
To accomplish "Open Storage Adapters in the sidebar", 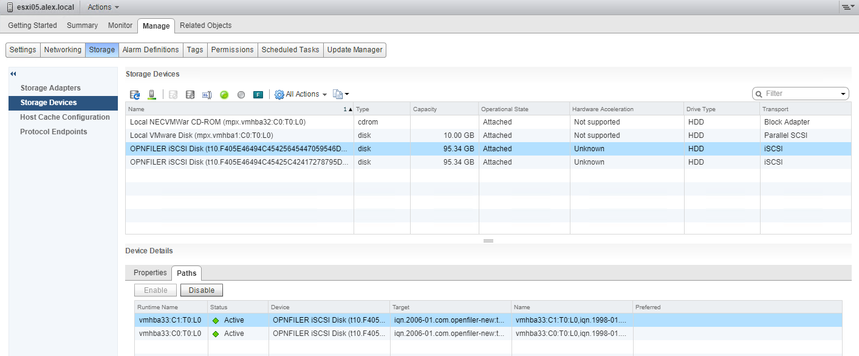I will coord(50,88).
